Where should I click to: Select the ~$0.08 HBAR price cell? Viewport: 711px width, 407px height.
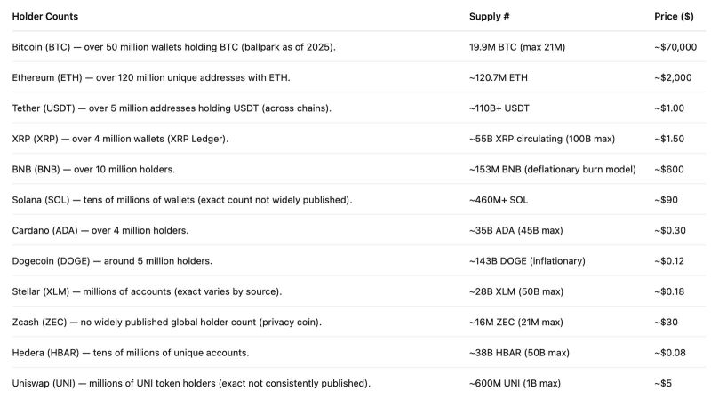pos(670,353)
